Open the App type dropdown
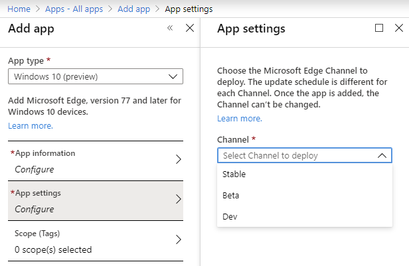Image resolution: width=409 pixels, height=266 pixels. (96, 76)
